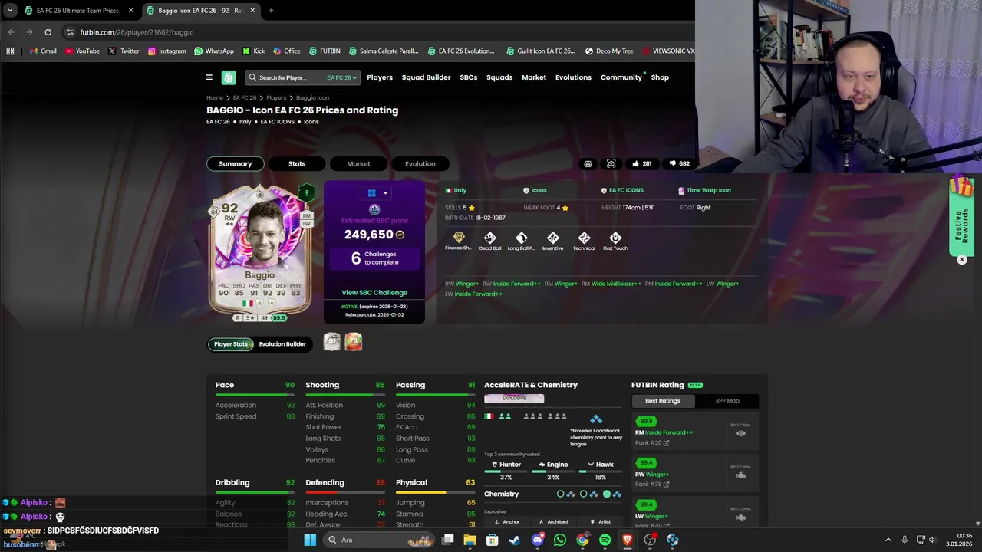Dislike the Baggio card with thumbs down
The image size is (982, 552).
click(x=679, y=163)
